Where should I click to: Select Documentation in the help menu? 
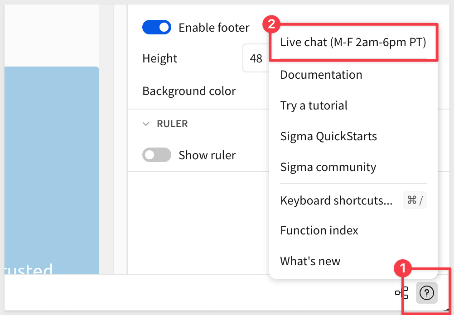coord(321,75)
